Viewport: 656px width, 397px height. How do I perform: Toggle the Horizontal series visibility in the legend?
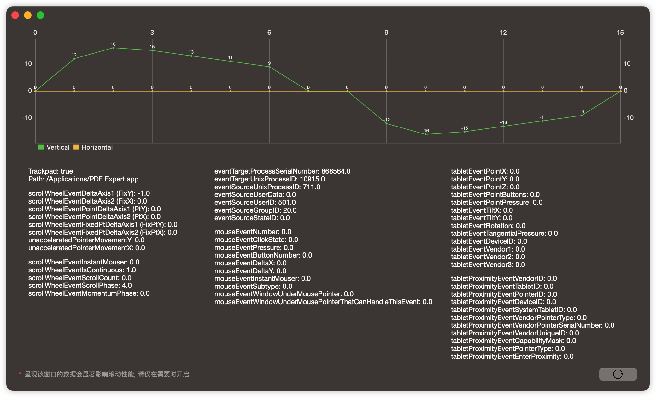click(x=97, y=147)
